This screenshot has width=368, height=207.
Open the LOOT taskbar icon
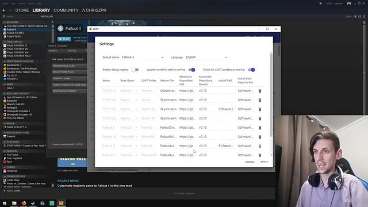click(62, 203)
